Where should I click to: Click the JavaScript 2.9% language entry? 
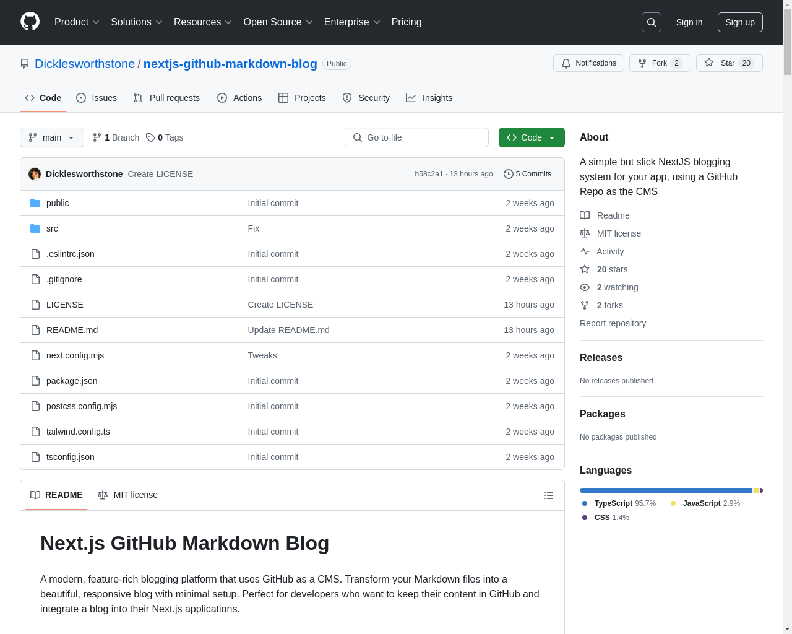(x=705, y=503)
